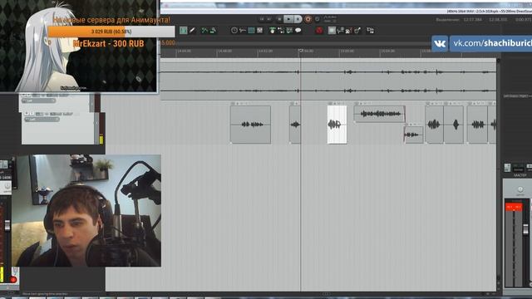Viewport: 532px width, 299px height.
Task: Select the pencil draw tool in the toolbar
Action: pyautogui.click(x=192, y=31)
